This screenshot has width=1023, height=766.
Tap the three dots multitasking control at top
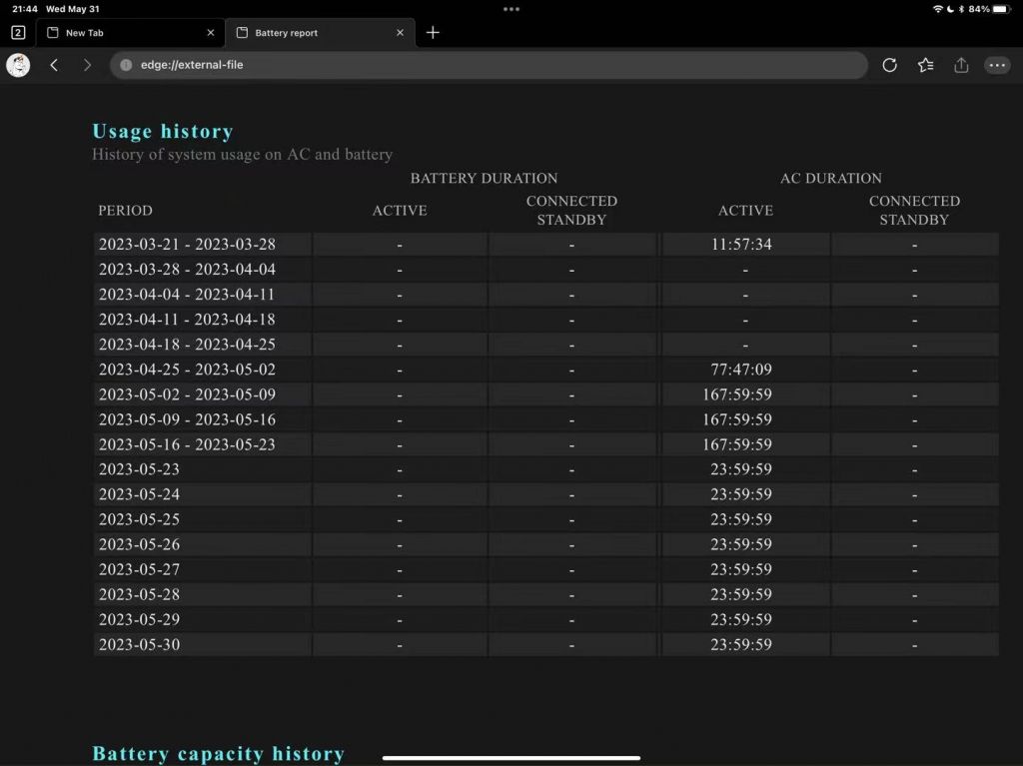[x=511, y=9]
